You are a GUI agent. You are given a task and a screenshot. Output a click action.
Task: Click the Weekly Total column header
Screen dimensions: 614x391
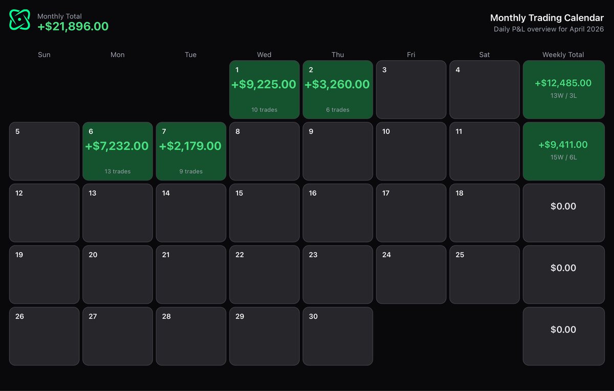(563, 55)
